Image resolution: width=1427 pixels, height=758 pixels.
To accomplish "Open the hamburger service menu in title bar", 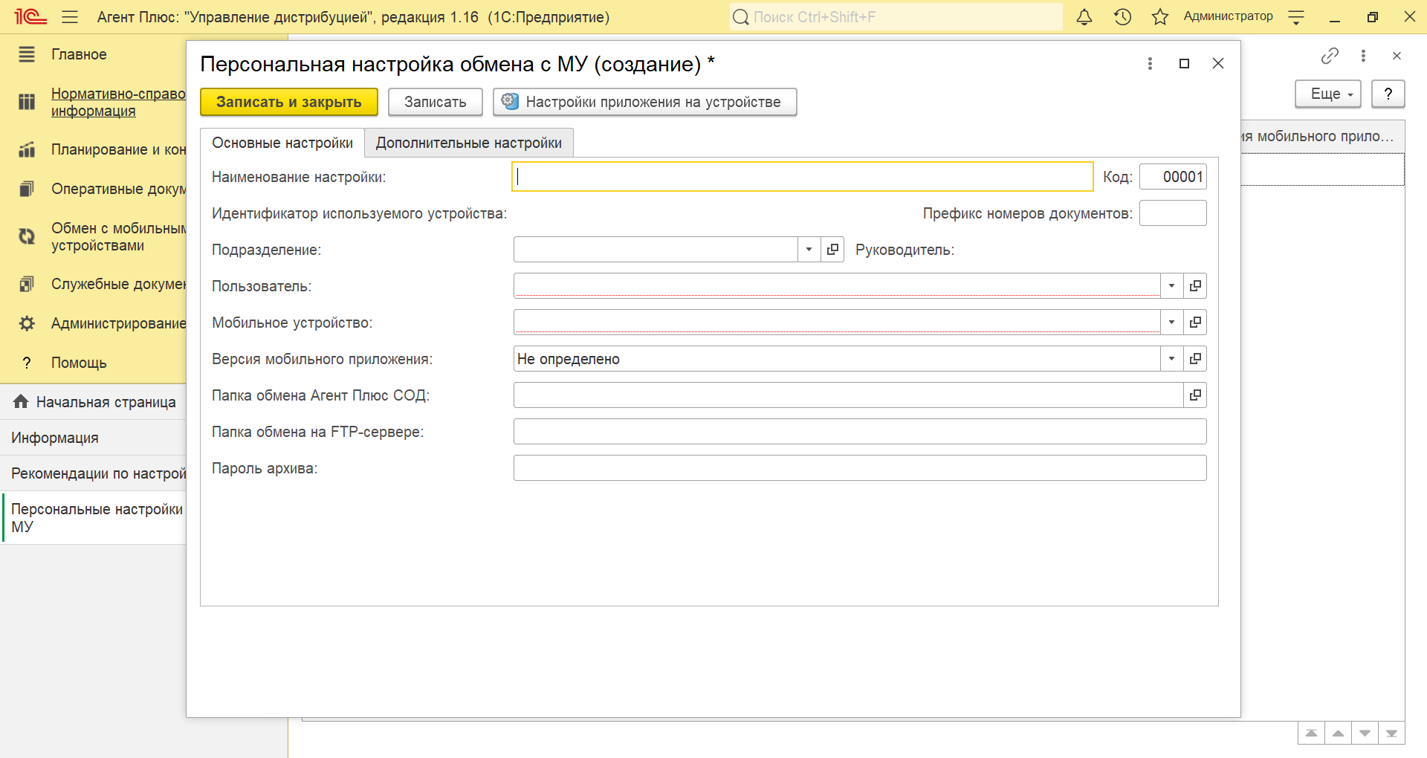I will (70, 16).
